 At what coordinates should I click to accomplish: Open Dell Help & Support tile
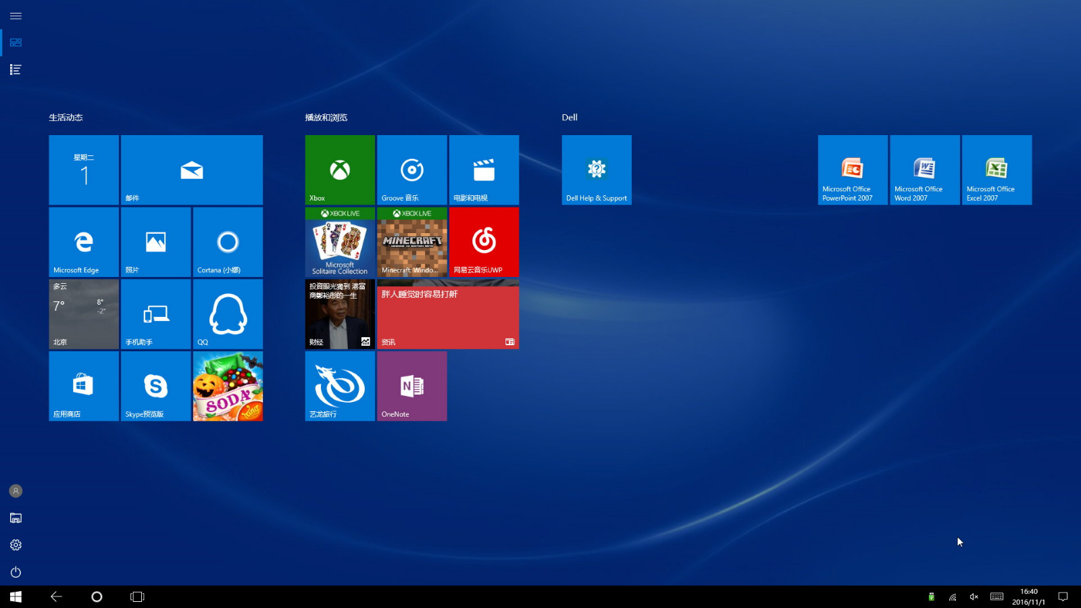tap(597, 170)
